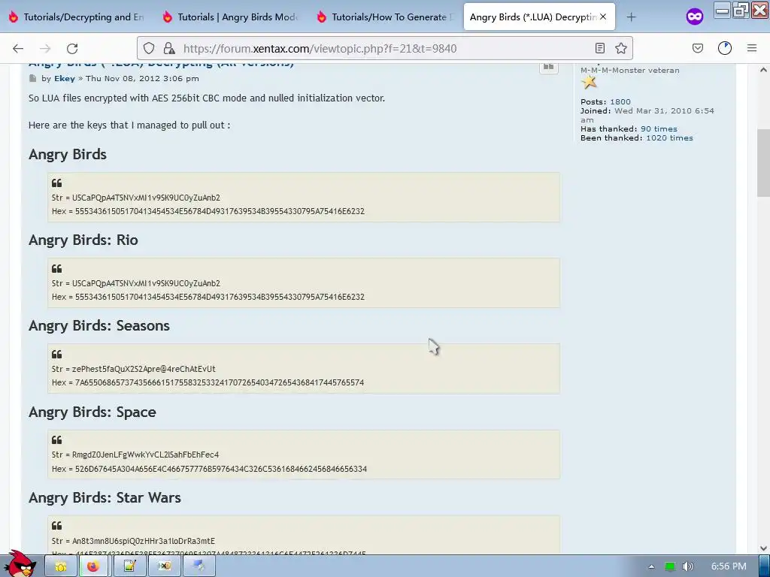770x577 pixels.
Task: Click the purple private browsing mask icon
Action: 694,17
